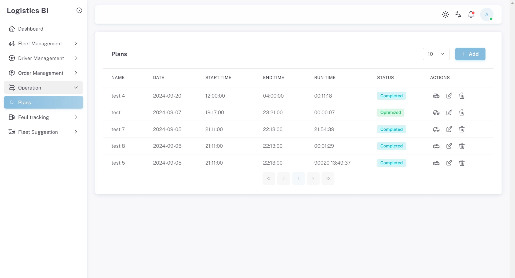Open notifications bell icon
515x278 pixels.
471,14
